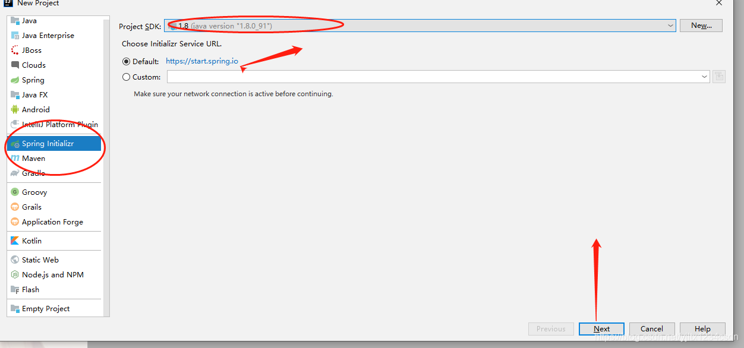Click the Cancel button
This screenshot has height=348, width=744.
coord(651,329)
